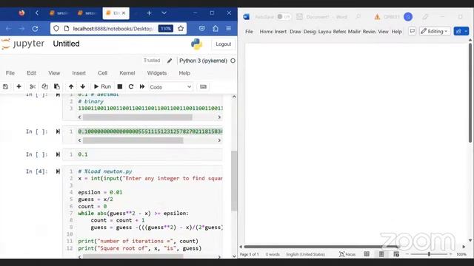Enable Focus mode in Word
This screenshot has height=266, width=474.
[x=347, y=254]
